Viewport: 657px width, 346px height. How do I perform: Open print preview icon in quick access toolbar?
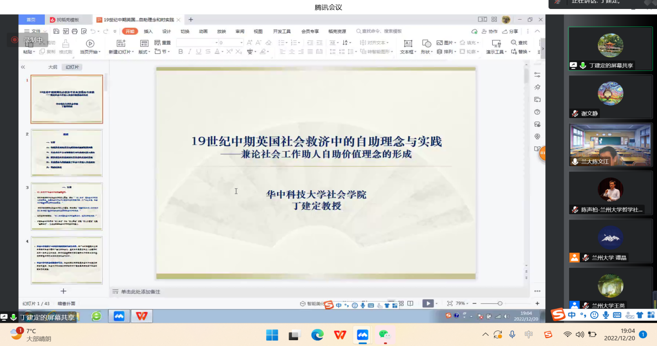(84, 31)
